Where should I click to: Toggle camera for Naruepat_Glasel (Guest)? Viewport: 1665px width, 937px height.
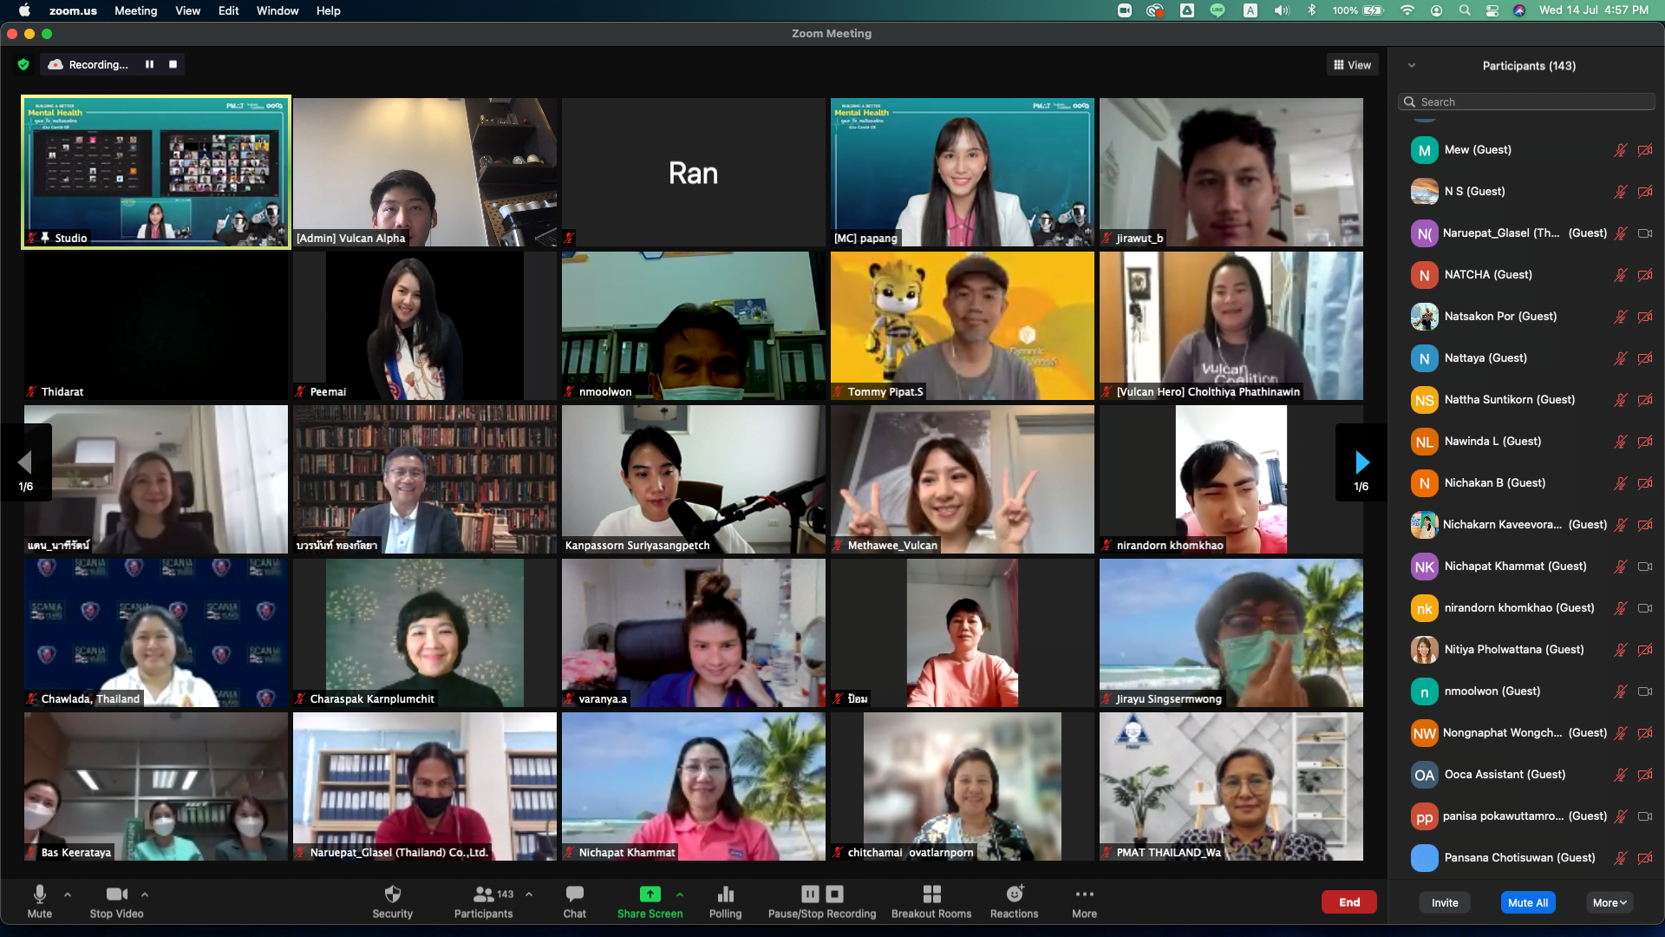point(1645,233)
